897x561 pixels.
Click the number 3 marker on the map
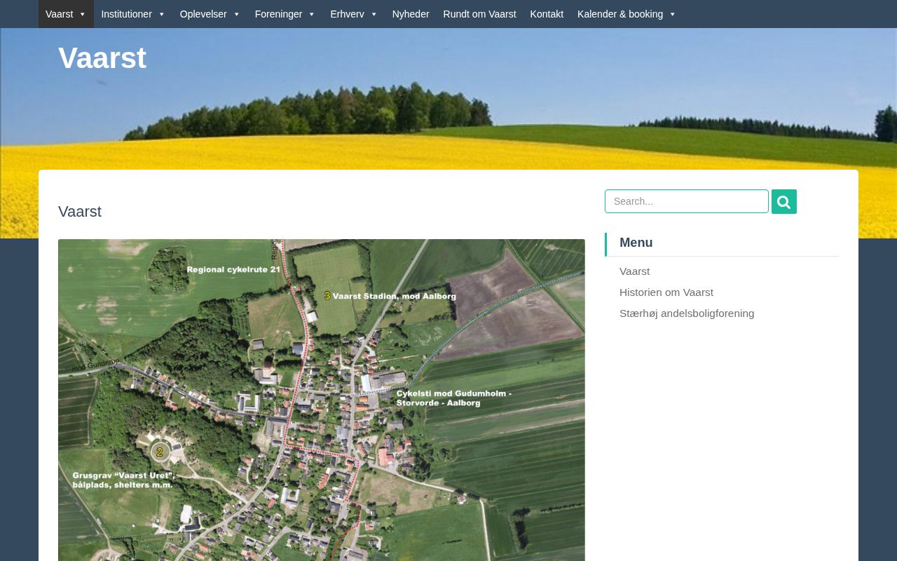(x=327, y=296)
